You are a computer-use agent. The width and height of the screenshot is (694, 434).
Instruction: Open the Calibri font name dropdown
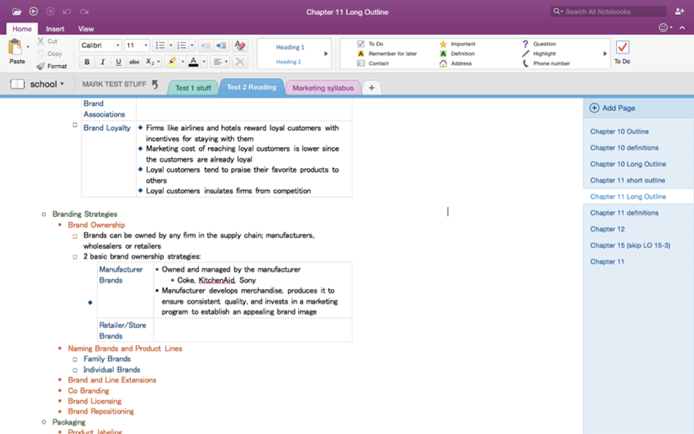click(100, 45)
